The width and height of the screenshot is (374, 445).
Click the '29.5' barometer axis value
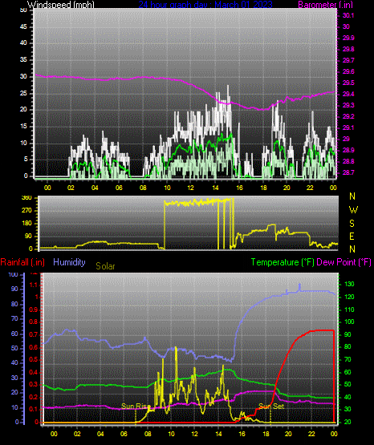(348, 83)
